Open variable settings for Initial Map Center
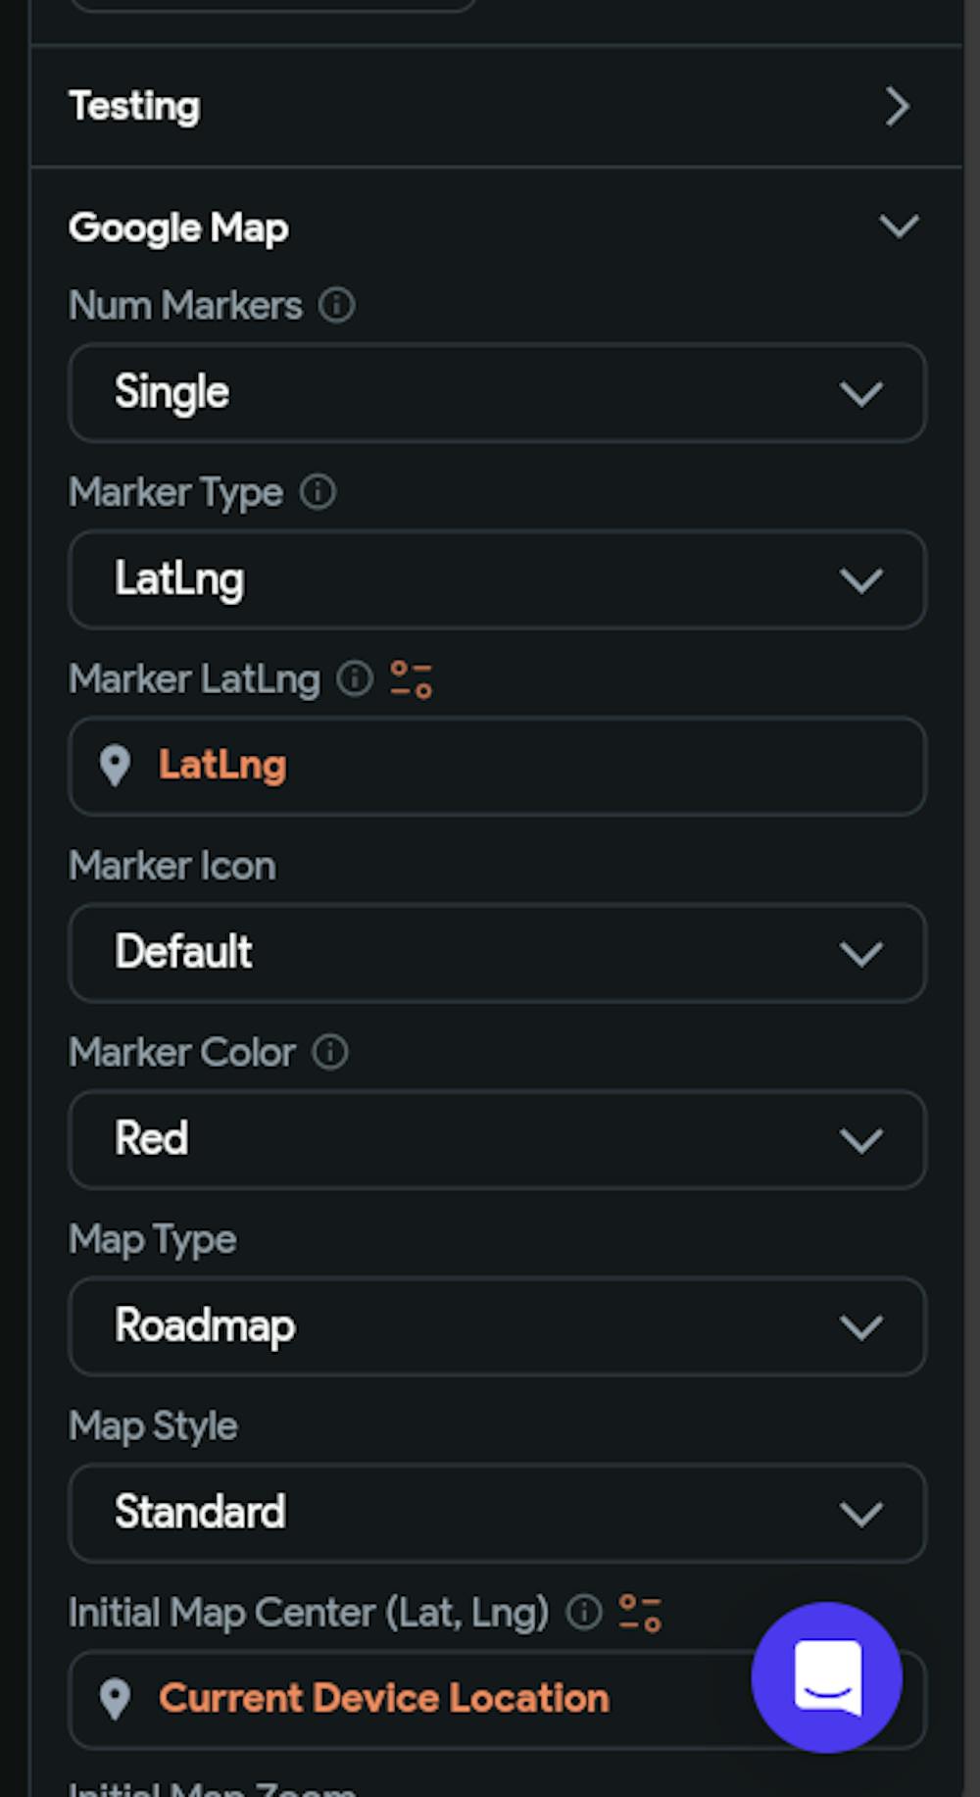The width and height of the screenshot is (980, 1797). pos(640,1613)
